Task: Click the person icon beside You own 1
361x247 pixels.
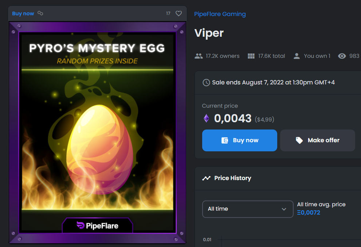Action: [297, 56]
